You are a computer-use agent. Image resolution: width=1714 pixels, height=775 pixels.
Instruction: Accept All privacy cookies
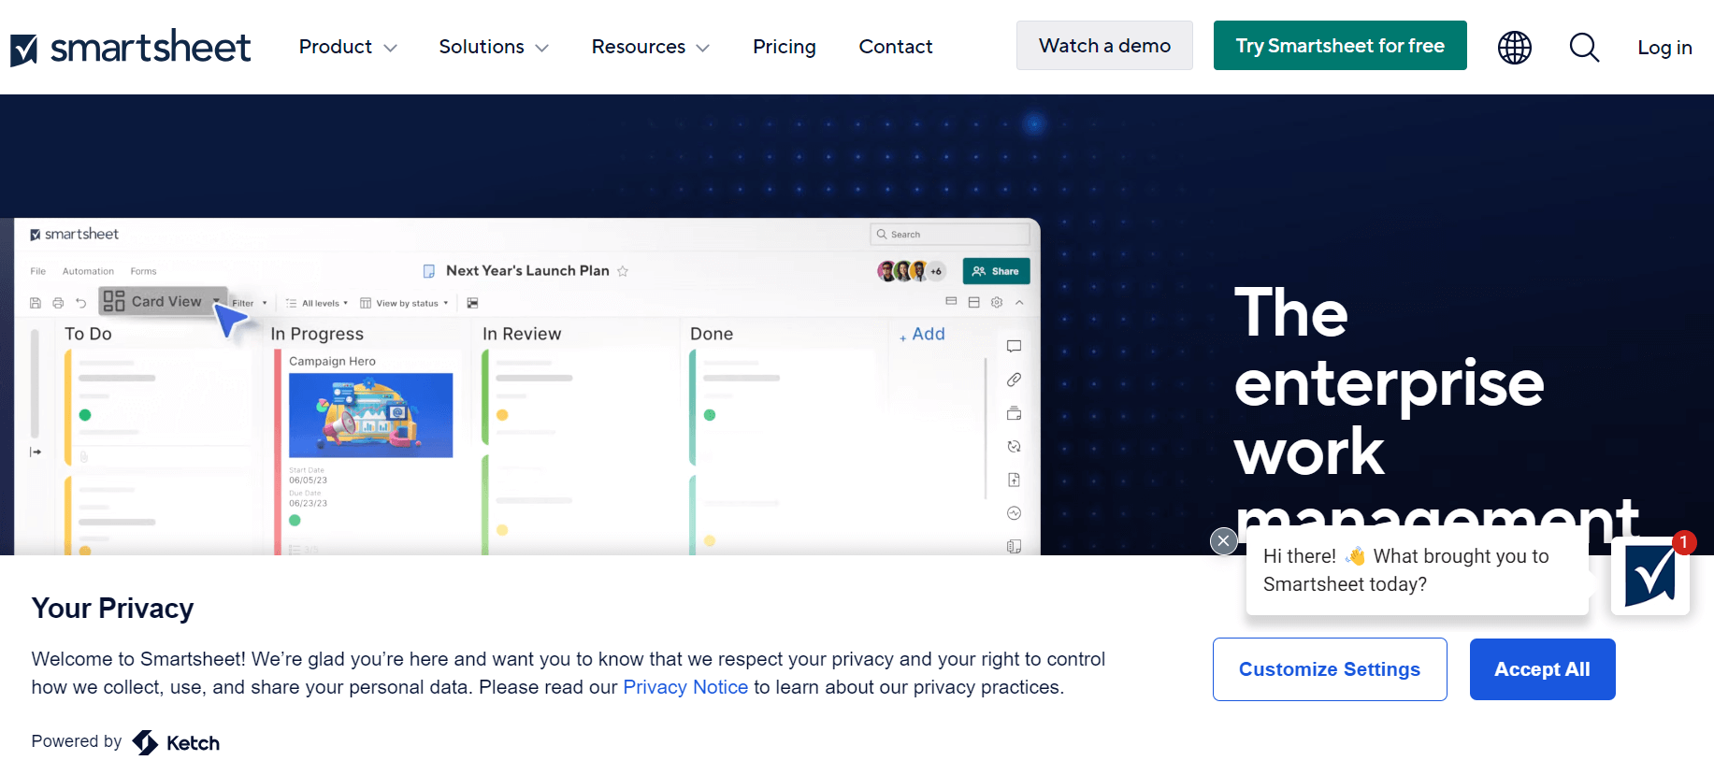point(1542,669)
